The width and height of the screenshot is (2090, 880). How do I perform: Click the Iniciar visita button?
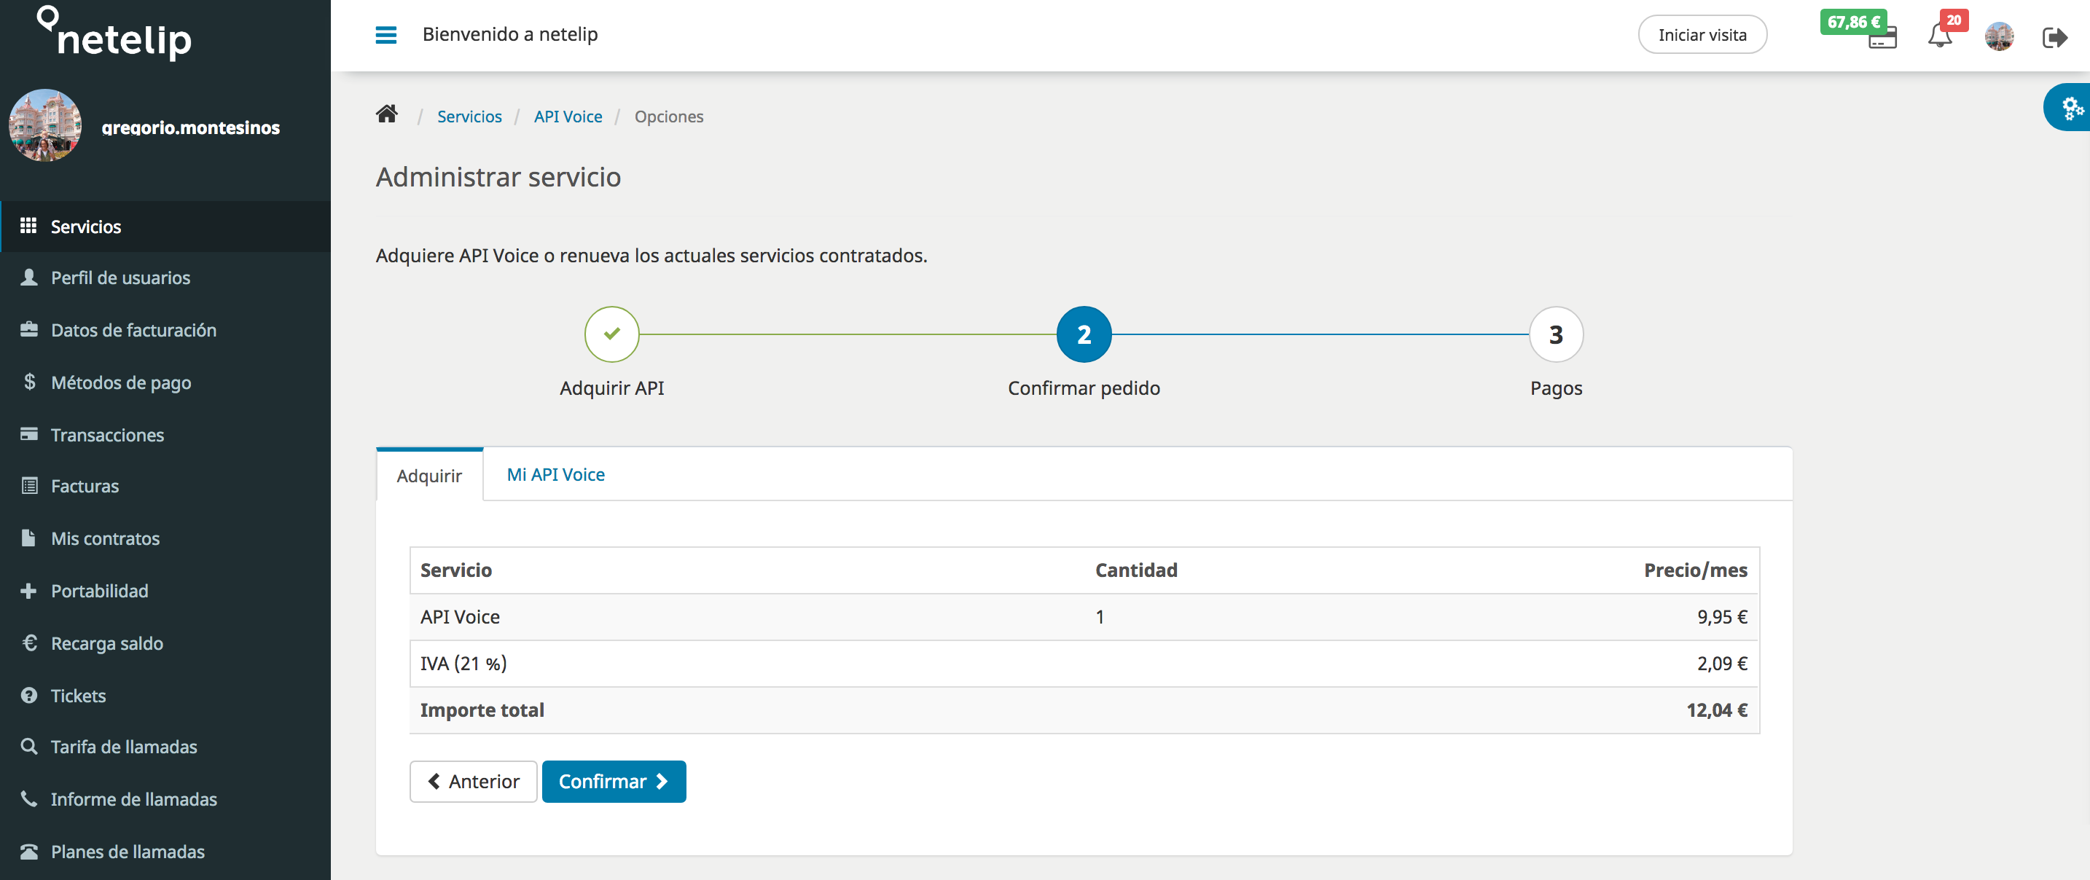[x=1702, y=35]
